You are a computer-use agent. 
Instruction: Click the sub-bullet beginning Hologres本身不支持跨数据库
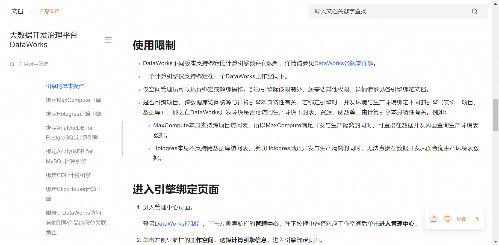coord(316,153)
